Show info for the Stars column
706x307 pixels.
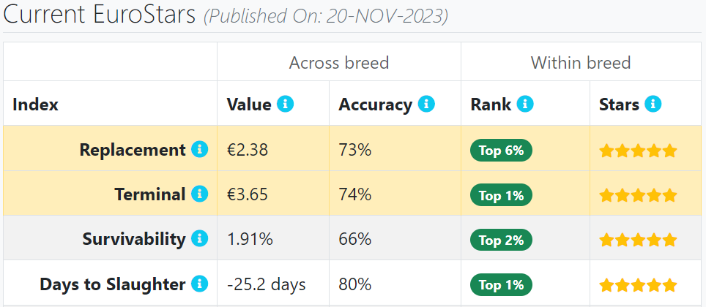click(653, 104)
